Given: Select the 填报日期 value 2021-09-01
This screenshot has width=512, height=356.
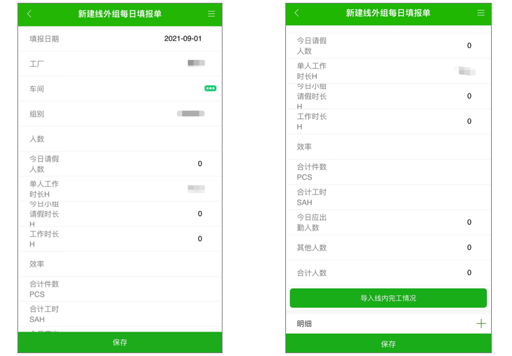Looking at the screenshot, I should [x=183, y=38].
